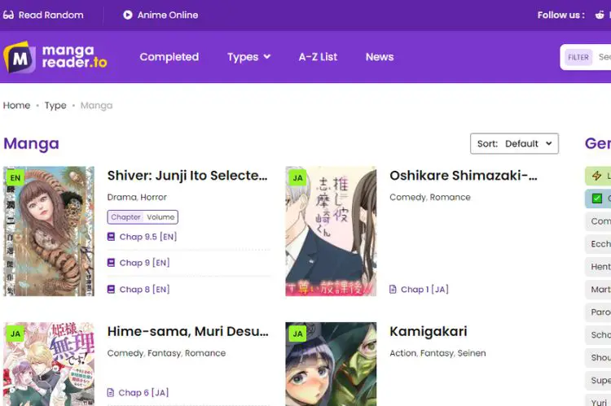This screenshot has height=406, width=611.
Task: Click the Manga page heading
Action: [31, 144]
